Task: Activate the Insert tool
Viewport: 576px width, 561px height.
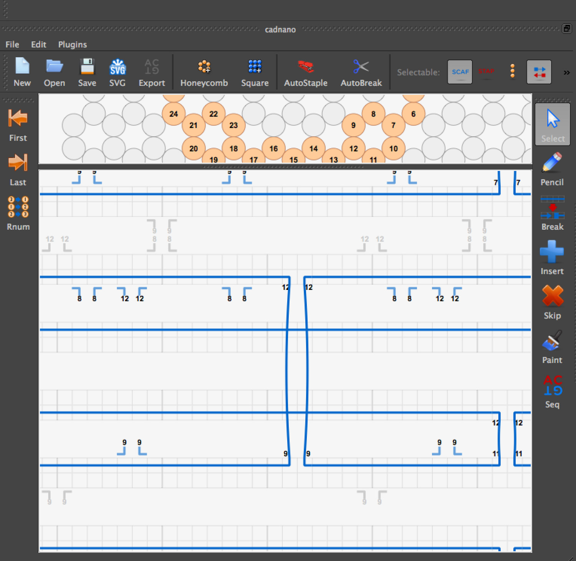Action: pos(552,257)
